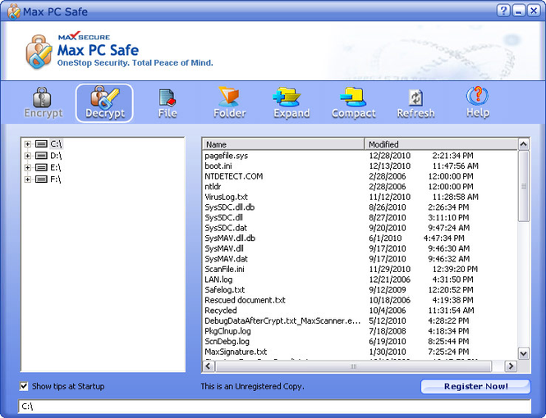Click the Compact toolbar icon
The image size is (546, 418).
click(x=353, y=102)
